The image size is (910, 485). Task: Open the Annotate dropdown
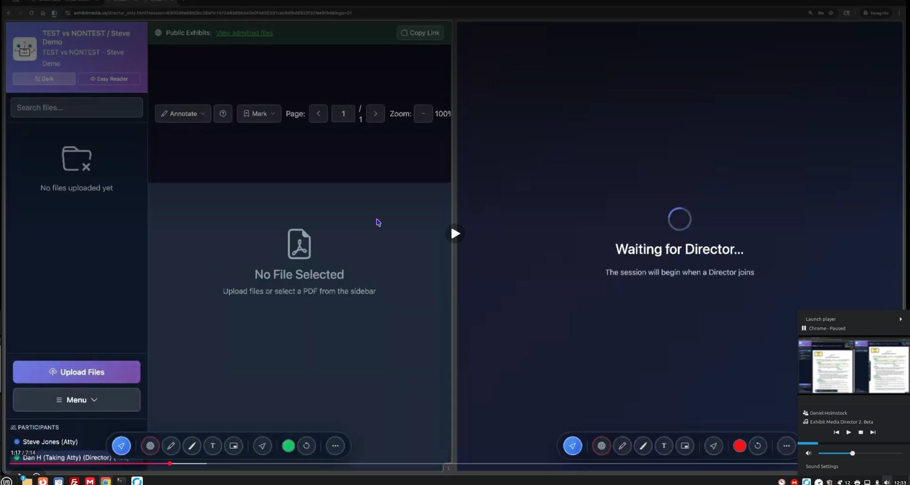tap(183, 114)
